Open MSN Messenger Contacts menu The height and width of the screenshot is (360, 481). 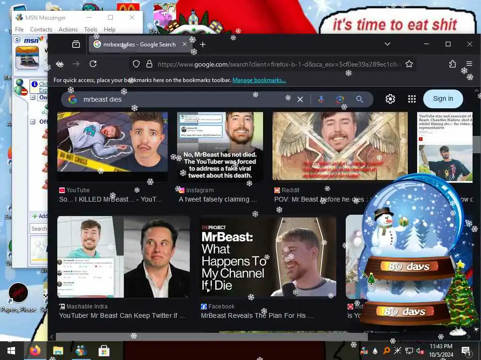tap(41, 30)
